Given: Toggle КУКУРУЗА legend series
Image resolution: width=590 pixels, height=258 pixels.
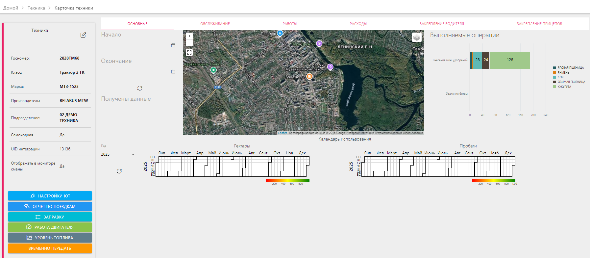Looking at the screenshot, I should point(564,87).
